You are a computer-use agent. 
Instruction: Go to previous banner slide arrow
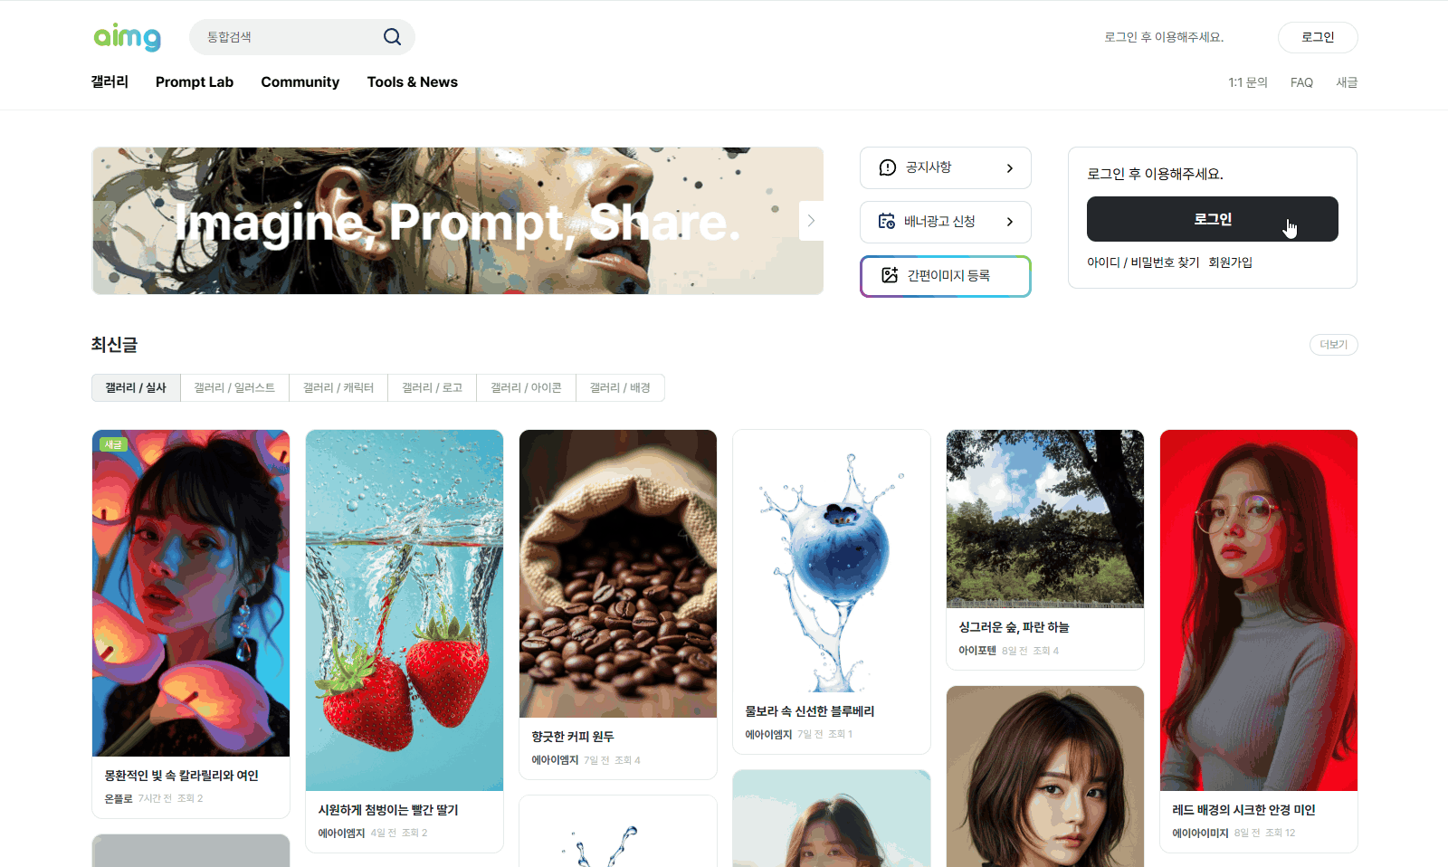(x=105, y=221)
